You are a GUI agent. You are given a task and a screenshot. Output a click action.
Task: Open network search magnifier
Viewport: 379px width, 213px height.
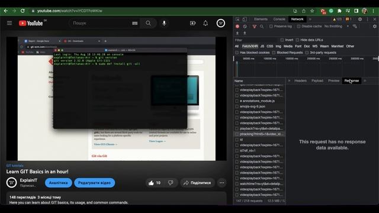point(262,26)
